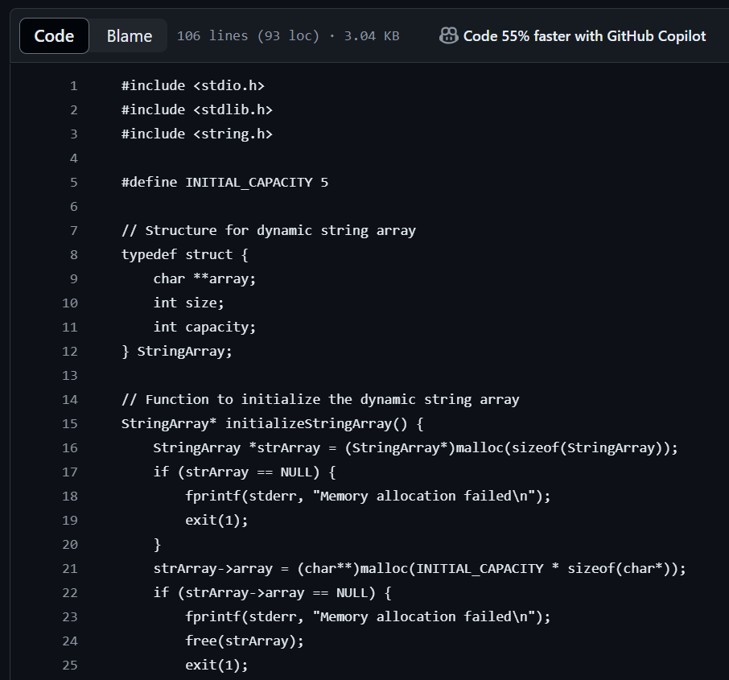Screen dimensions: 729x680
Task: Select line number 2
Action: pos(73,109)
